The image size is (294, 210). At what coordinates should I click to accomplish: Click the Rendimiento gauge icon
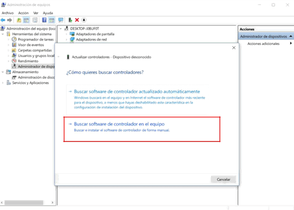point(14,61)
